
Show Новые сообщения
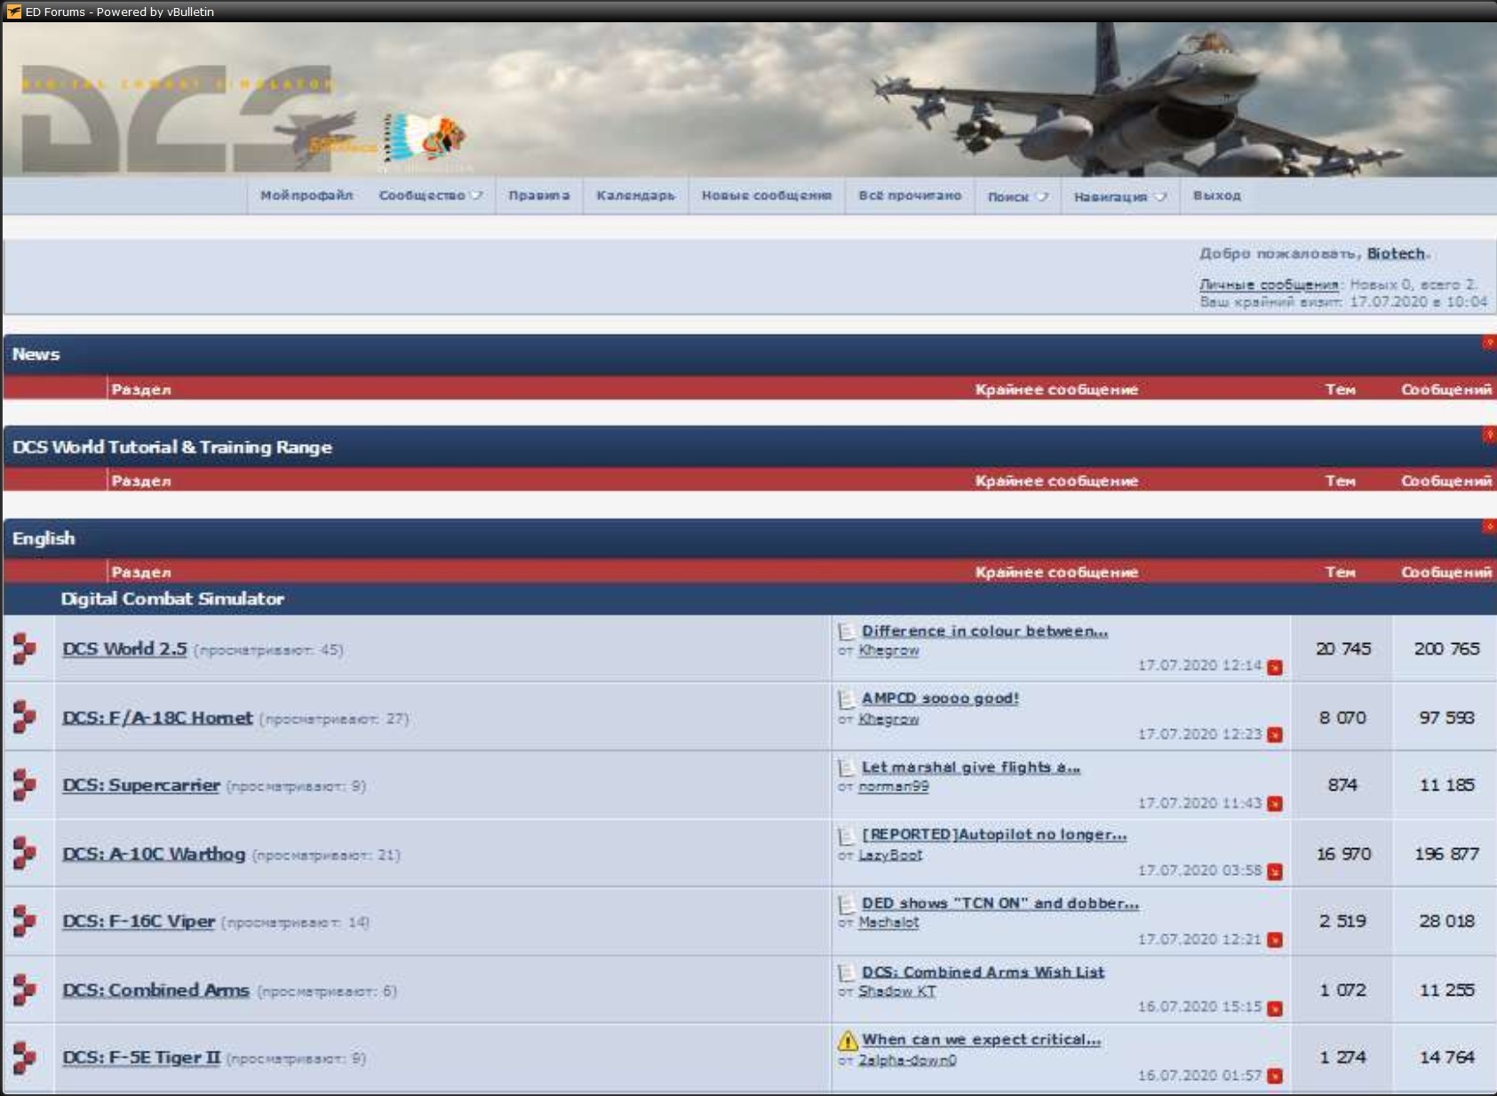point(767,195)
